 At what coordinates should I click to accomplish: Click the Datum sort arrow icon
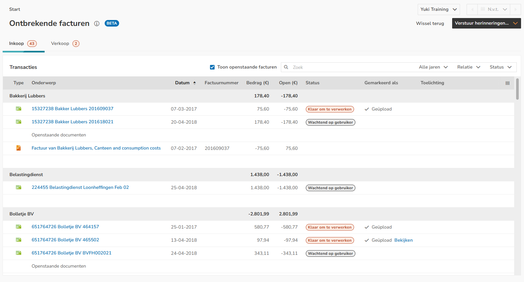195,83
